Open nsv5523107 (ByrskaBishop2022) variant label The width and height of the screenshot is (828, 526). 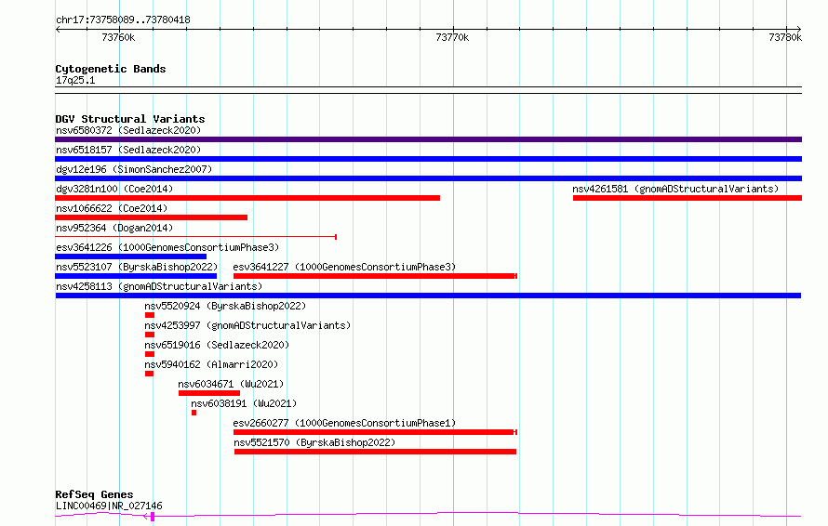pos(137,267)
